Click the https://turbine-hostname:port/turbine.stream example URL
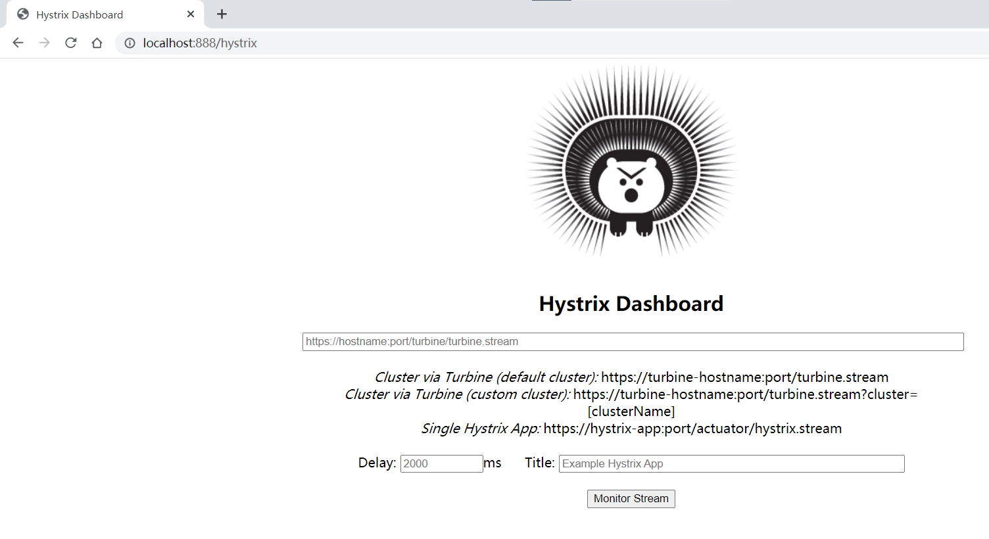The width and height of the screenshot is (989, 539). click(x=744, y=377)
